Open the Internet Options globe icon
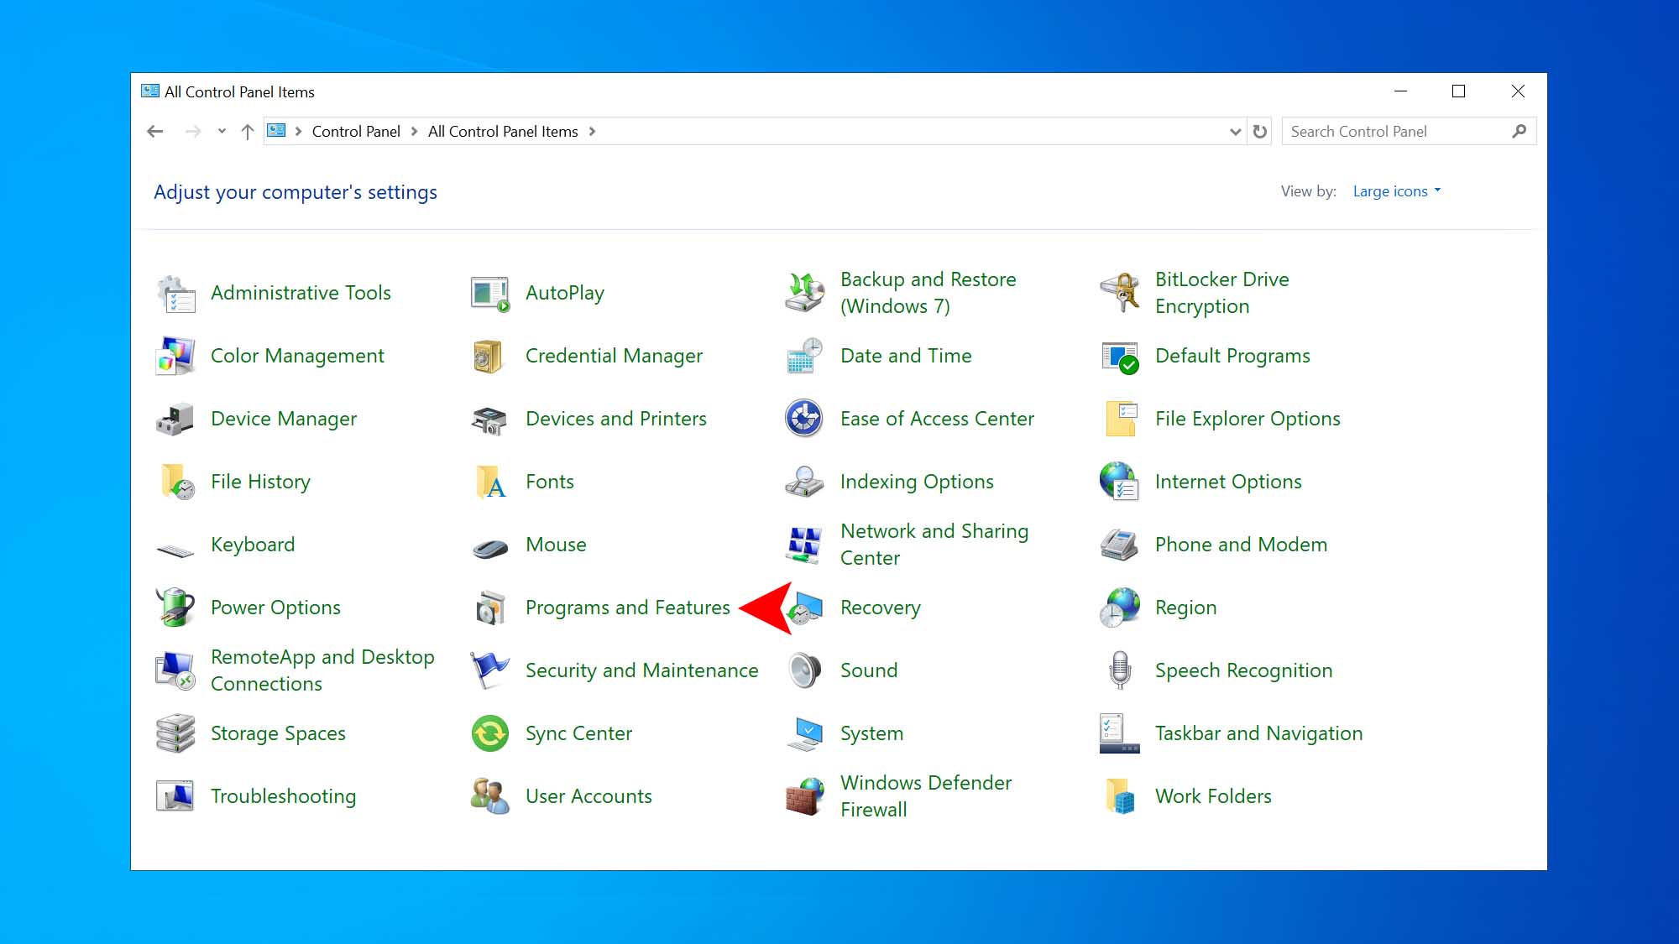1679x944 pixels. point(1120,482)
